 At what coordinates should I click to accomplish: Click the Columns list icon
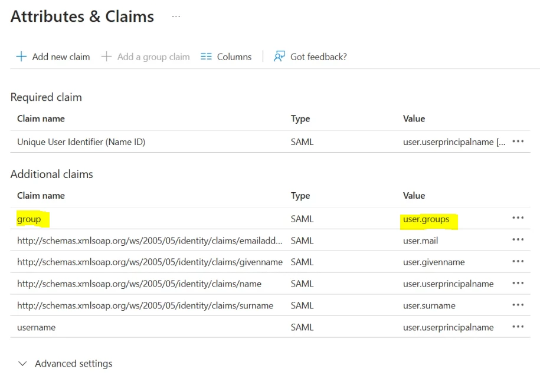click(x=206, y=57)
